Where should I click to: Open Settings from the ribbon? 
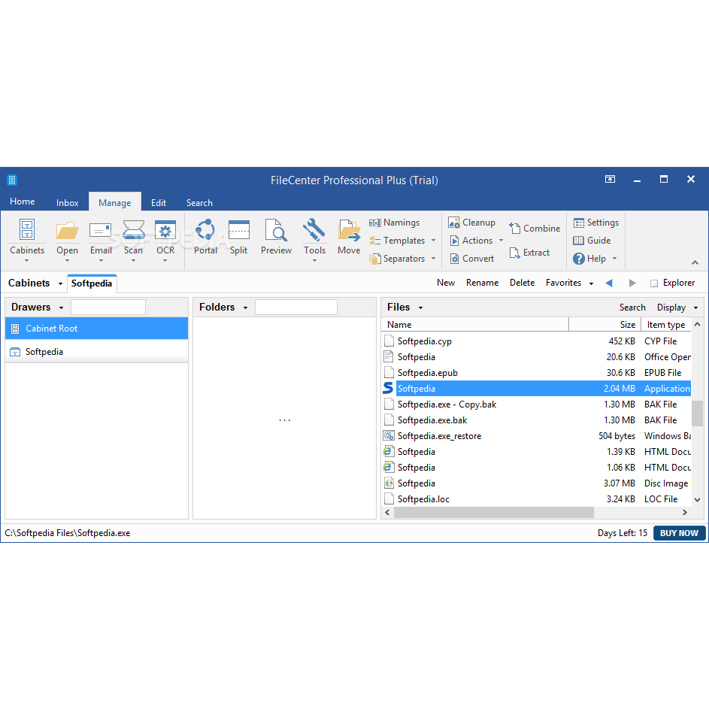point(596,223)
